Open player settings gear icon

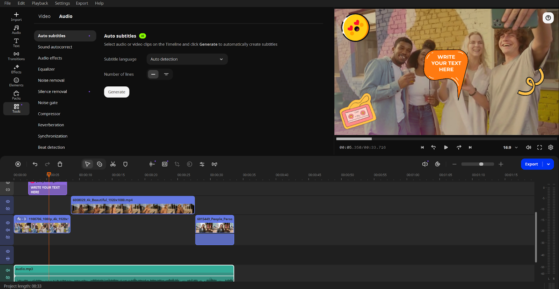(x=551, y=147)
